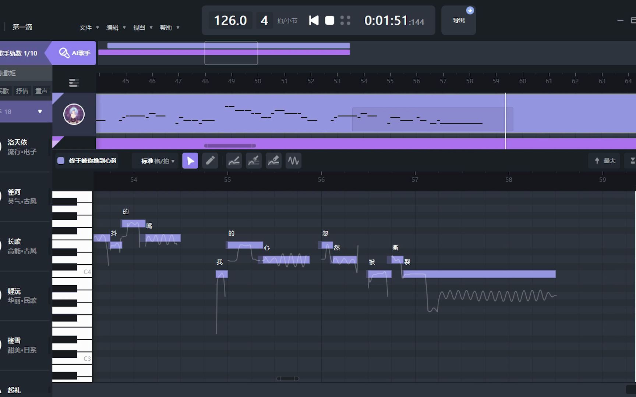The height and width of the screenshot is (397, 636).
Task: Click the project title 第一滴
Action: pos(22,27)
